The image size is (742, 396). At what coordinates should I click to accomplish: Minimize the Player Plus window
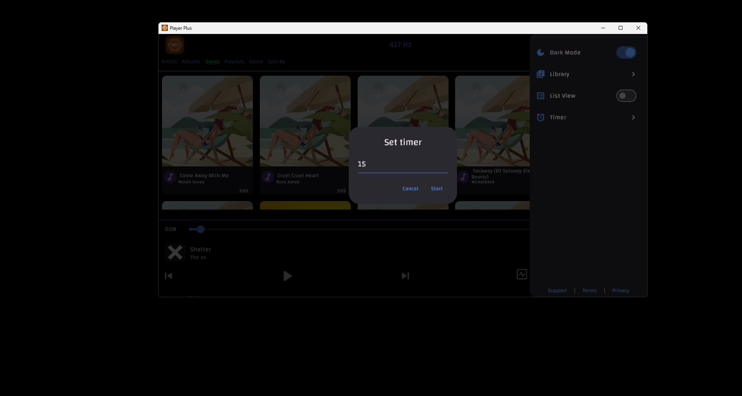click(x=603, y=28)
